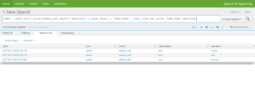Screen dimensions: 255x101
Task: Expand the 50 Per Page dropdown
Action: (x=12, y=41)
